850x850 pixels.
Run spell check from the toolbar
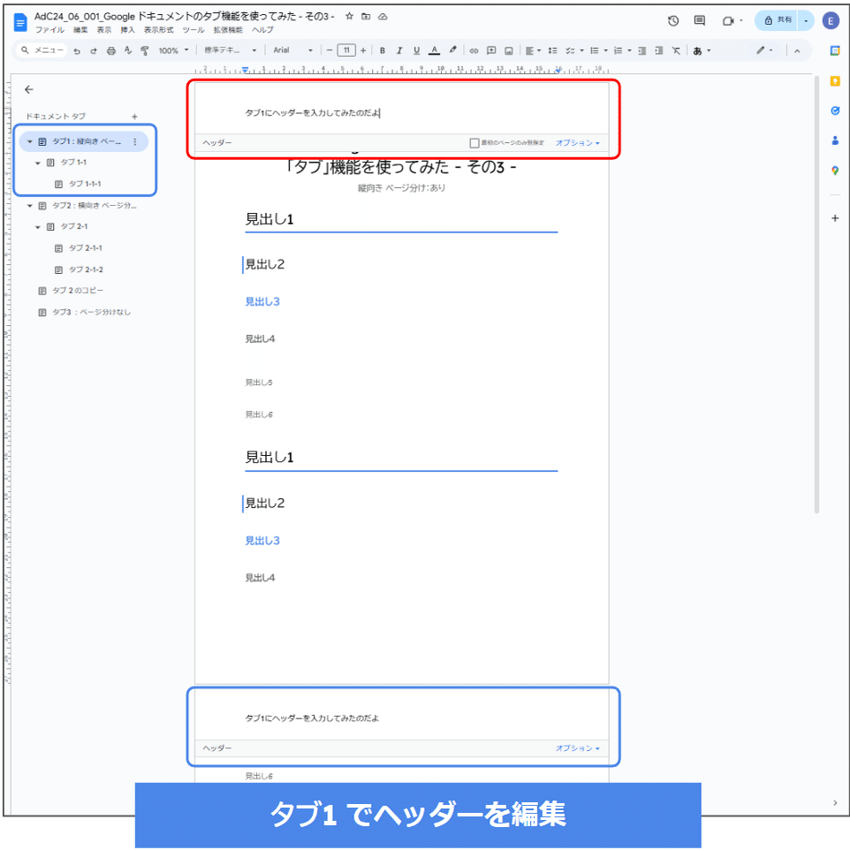pyautogui.click(x=128, y=50)
